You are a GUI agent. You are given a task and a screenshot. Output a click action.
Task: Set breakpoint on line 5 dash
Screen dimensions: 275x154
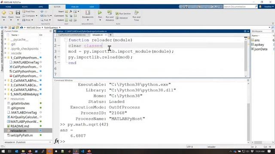click(x=59, y=62)
